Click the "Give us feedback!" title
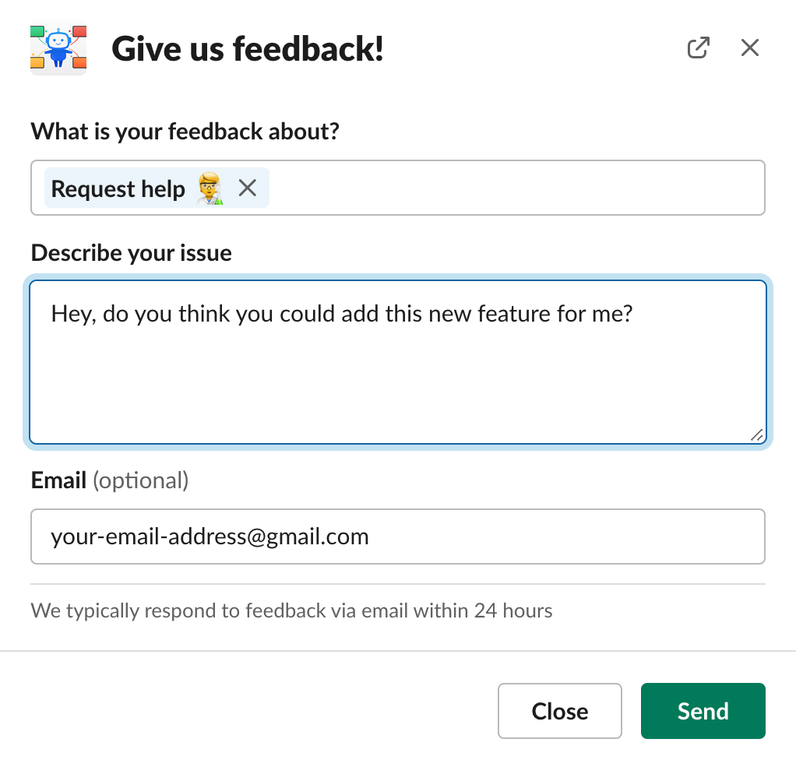 248,49
